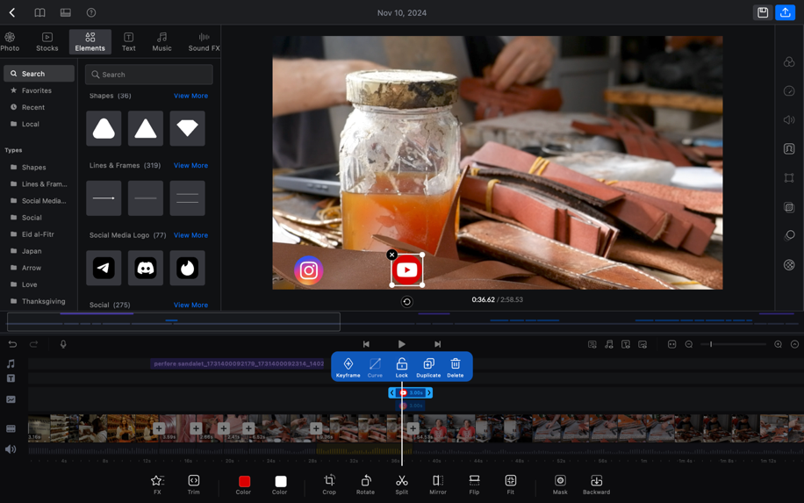Viewport: 804px width, 503px height.
Task: Open the Crop tool
Action: tap(329, 484)
